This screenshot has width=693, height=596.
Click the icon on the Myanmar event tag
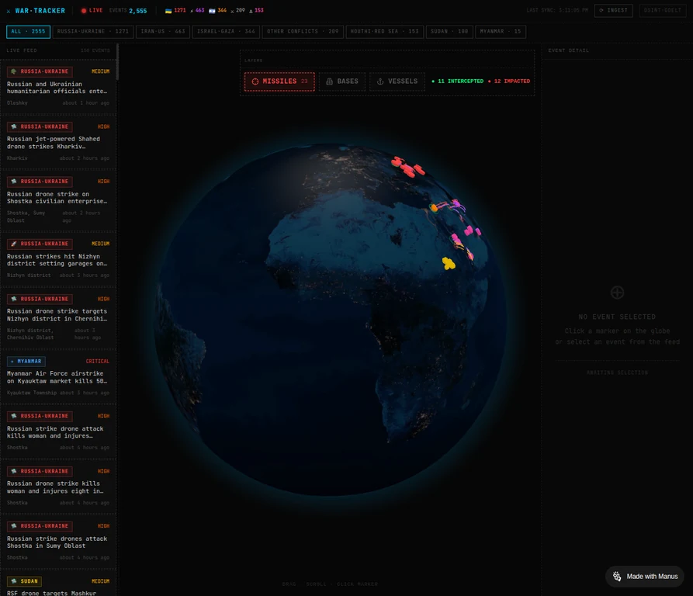click(12, 362)
